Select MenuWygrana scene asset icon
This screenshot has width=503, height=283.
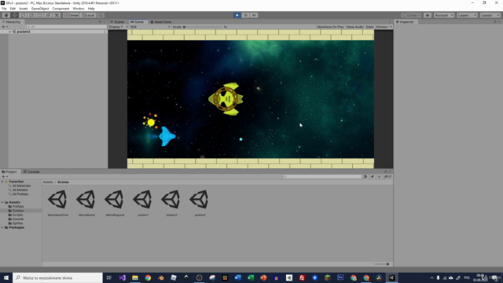click(115, 200)
